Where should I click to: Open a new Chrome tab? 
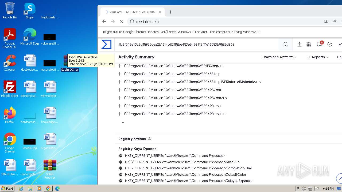[170, 12]
